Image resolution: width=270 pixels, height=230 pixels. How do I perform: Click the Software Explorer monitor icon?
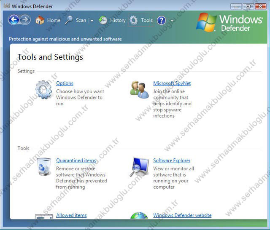pyautogui.click(x=140, y=167)
